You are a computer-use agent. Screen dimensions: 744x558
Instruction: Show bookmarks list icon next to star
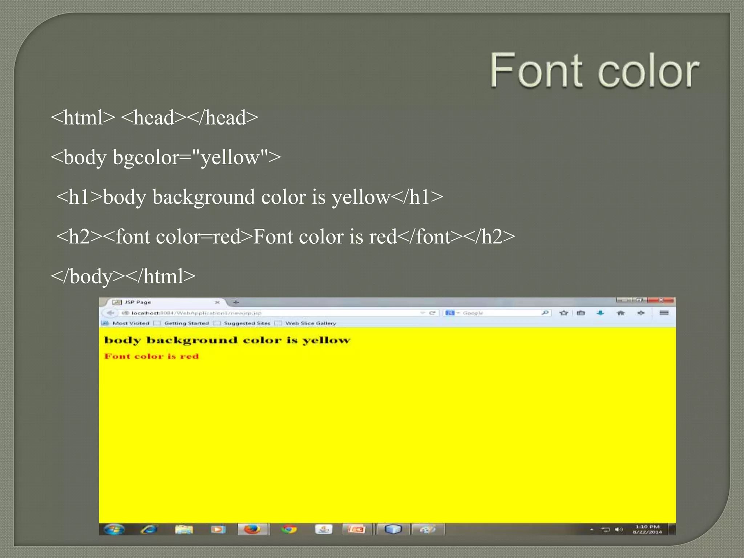[x=581, y=313]
